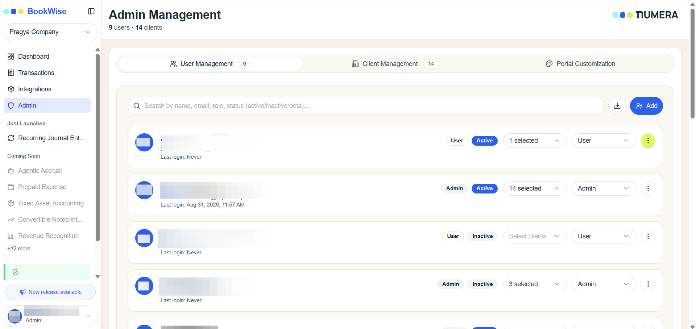Open the Pragya Company selector
The height and width of the screenshot is (329, 696).
[x=50, y=32]
